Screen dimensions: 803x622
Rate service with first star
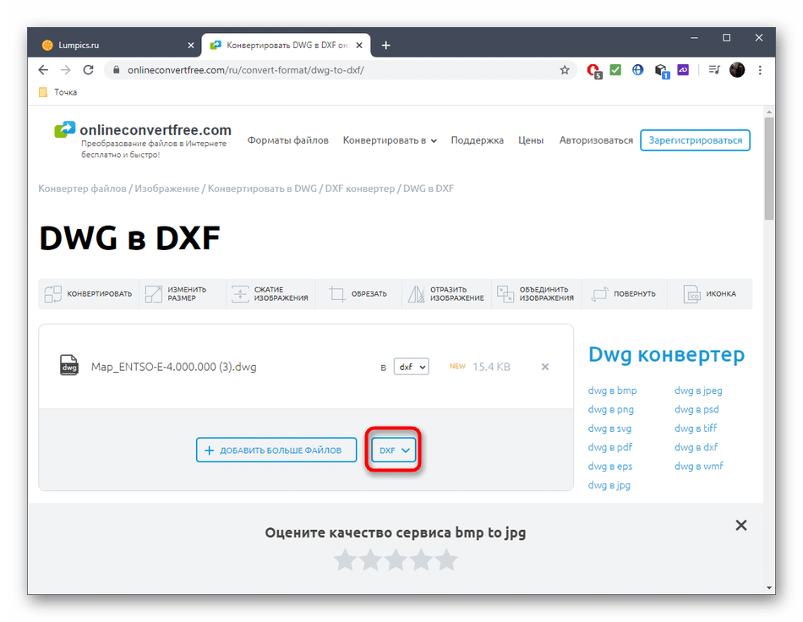tap(345, 560)
